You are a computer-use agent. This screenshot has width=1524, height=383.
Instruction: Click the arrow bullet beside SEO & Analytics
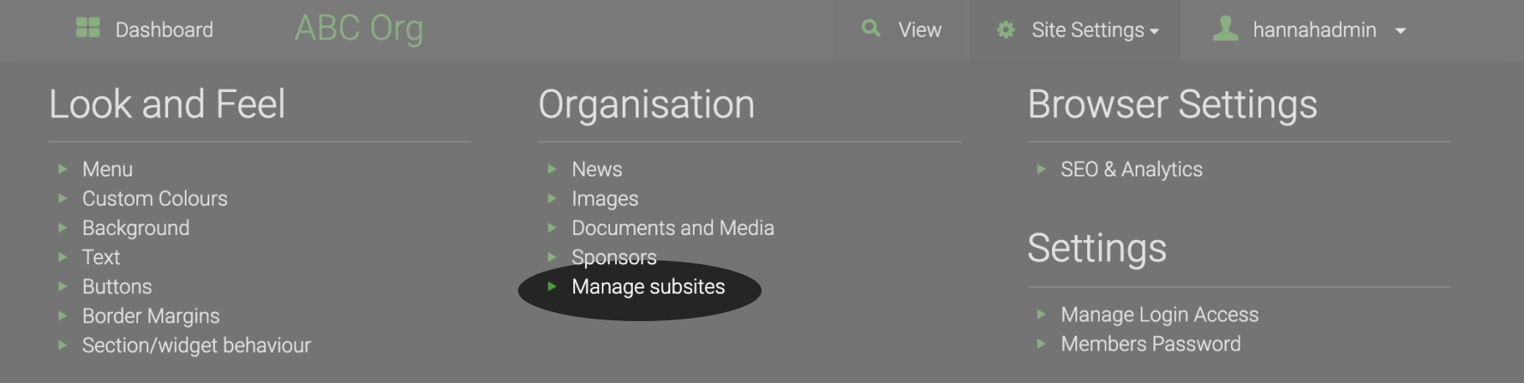tap(1041, 169)
